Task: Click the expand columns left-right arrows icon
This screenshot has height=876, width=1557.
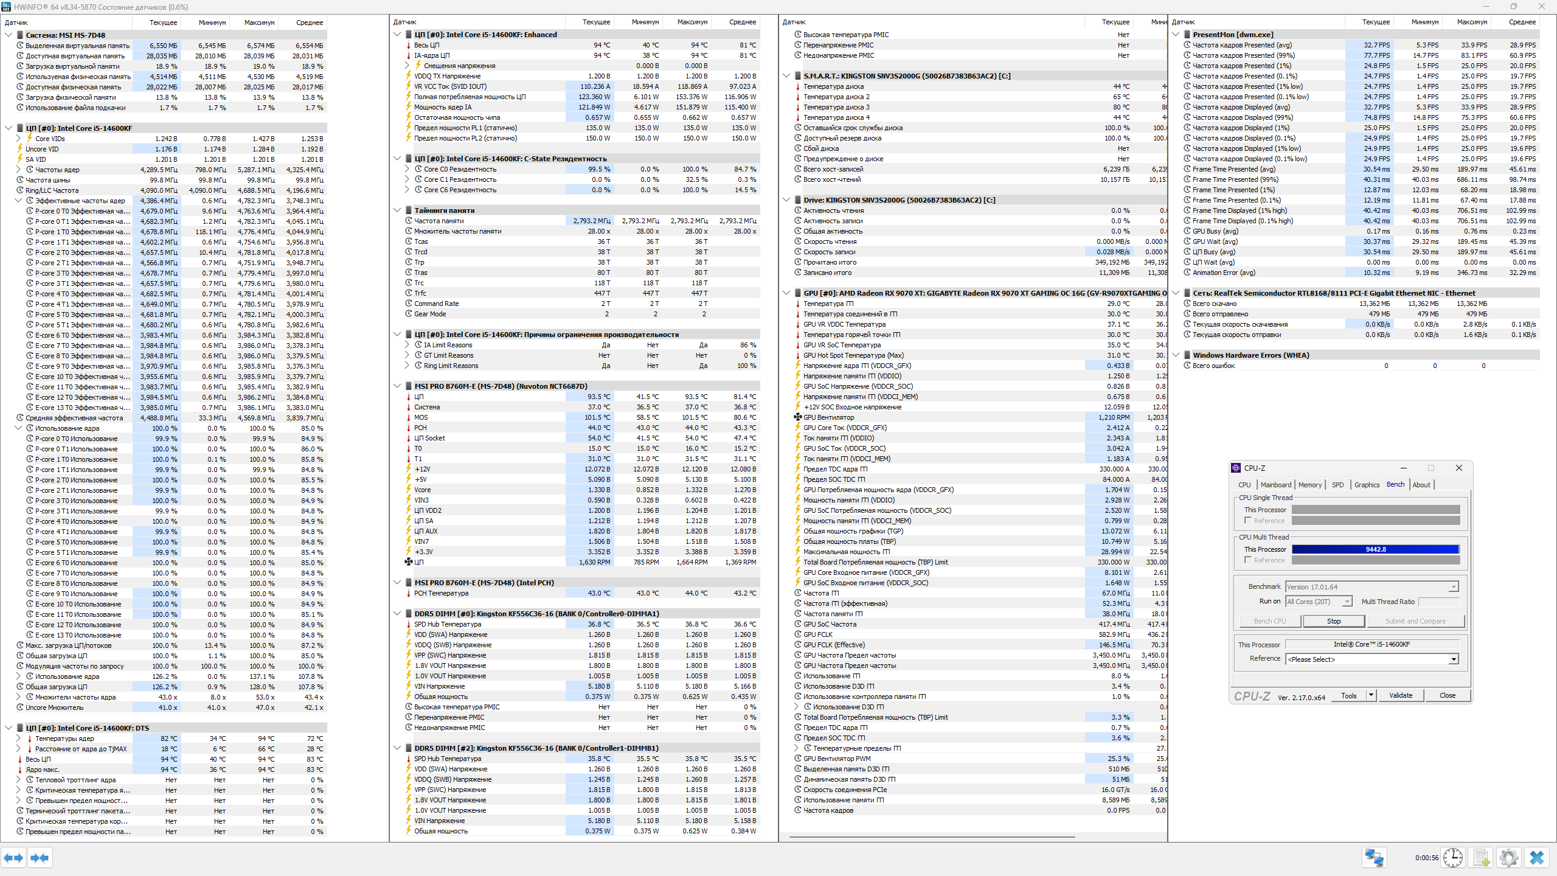Action: coord(13,858)
